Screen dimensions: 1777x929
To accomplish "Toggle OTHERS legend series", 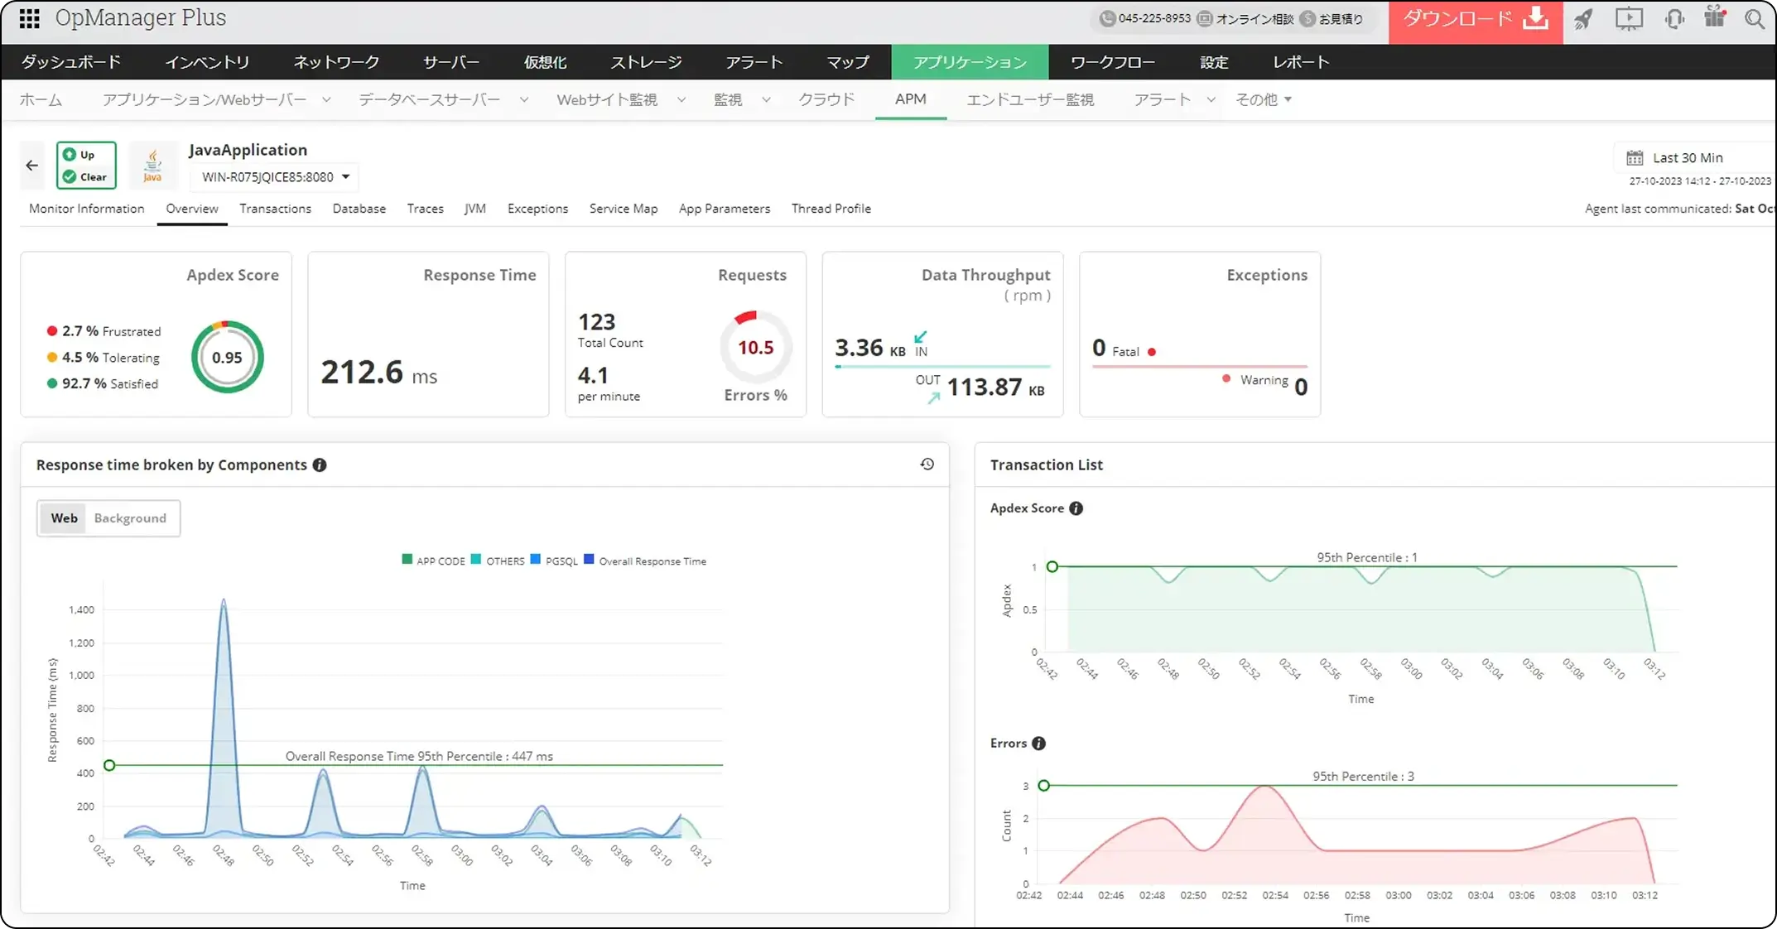I will point(498,561).
